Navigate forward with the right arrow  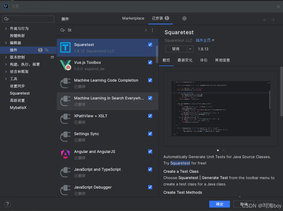(273, 20)
